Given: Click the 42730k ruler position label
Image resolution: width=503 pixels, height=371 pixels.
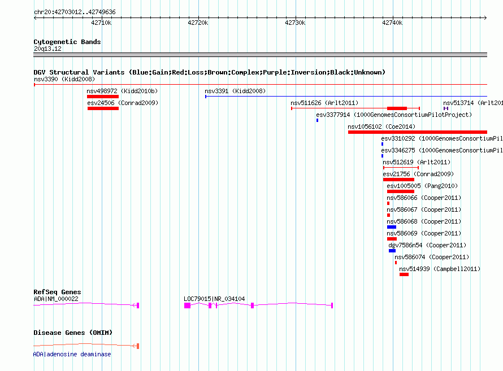Looking at the screenshot, I should coord(295,23).
